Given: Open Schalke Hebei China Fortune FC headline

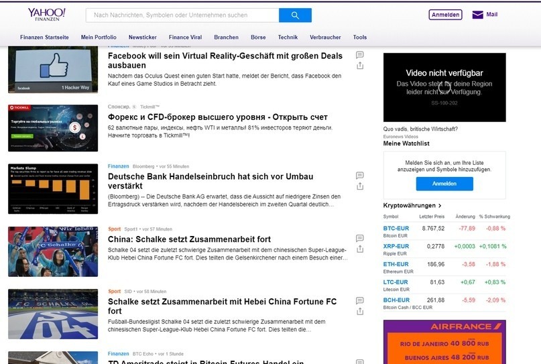Looking at the screenshot, I should (x=222, y=306).
